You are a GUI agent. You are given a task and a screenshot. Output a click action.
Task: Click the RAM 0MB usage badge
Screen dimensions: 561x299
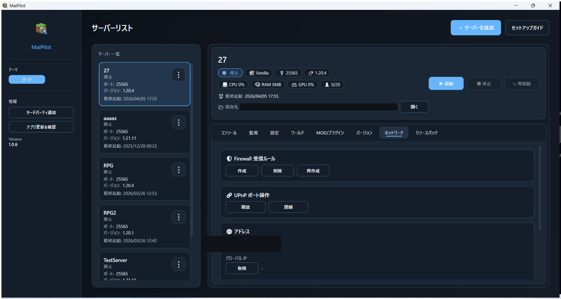point(267,84)
